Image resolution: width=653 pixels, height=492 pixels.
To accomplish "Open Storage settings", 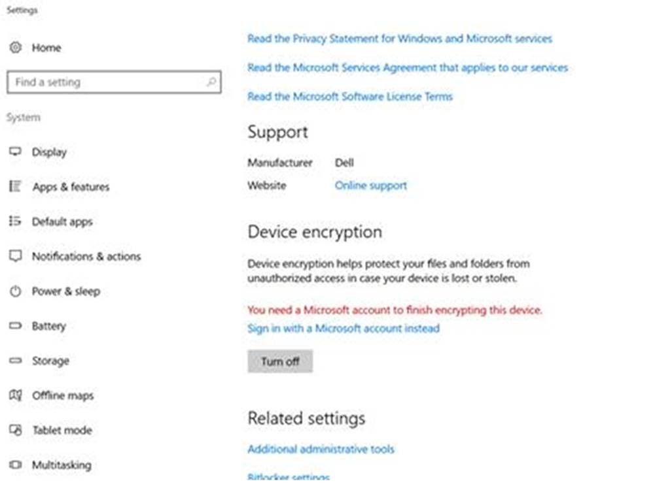I will point(50,361).
